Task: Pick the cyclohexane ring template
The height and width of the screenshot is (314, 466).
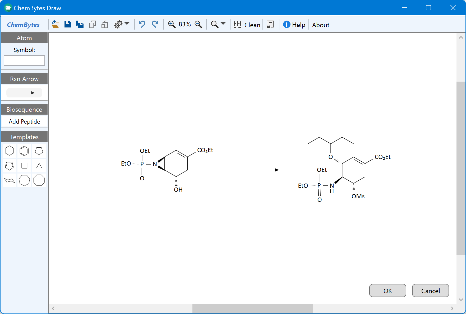Action: click(x=10, y=151)
